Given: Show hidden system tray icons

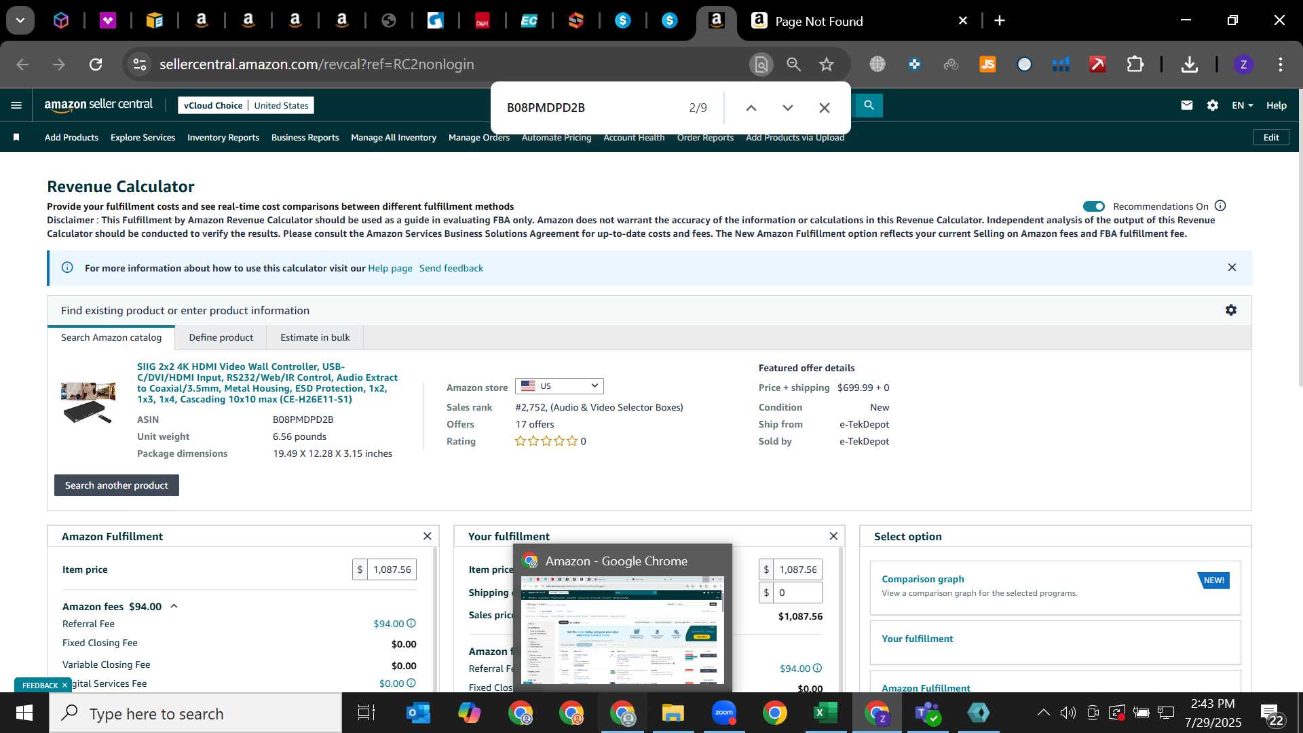Looking at the screenshot, I should click(x=1043, y=713).
